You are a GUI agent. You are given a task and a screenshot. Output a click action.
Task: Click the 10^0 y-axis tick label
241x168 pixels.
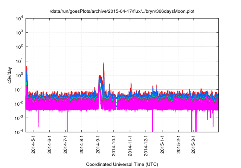[19, 75]
